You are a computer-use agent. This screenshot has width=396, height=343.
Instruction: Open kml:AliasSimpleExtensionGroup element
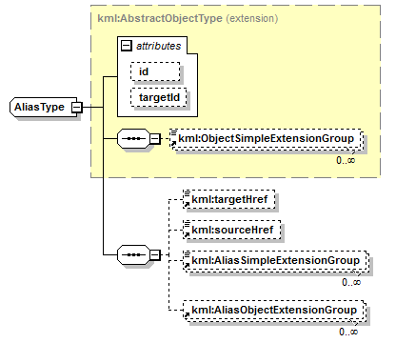275,261
